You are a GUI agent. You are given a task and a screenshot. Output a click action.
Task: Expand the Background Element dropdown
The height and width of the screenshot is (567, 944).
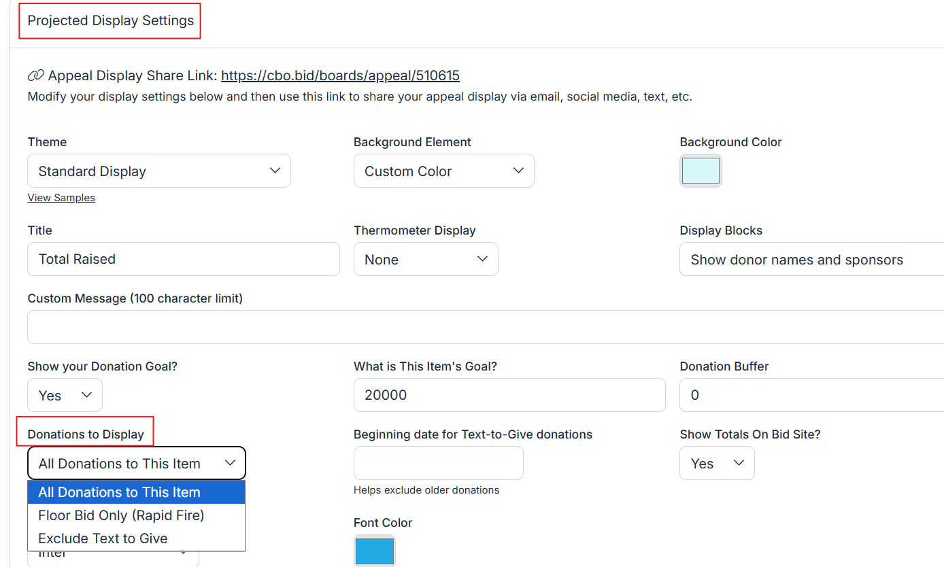(443, 171)
